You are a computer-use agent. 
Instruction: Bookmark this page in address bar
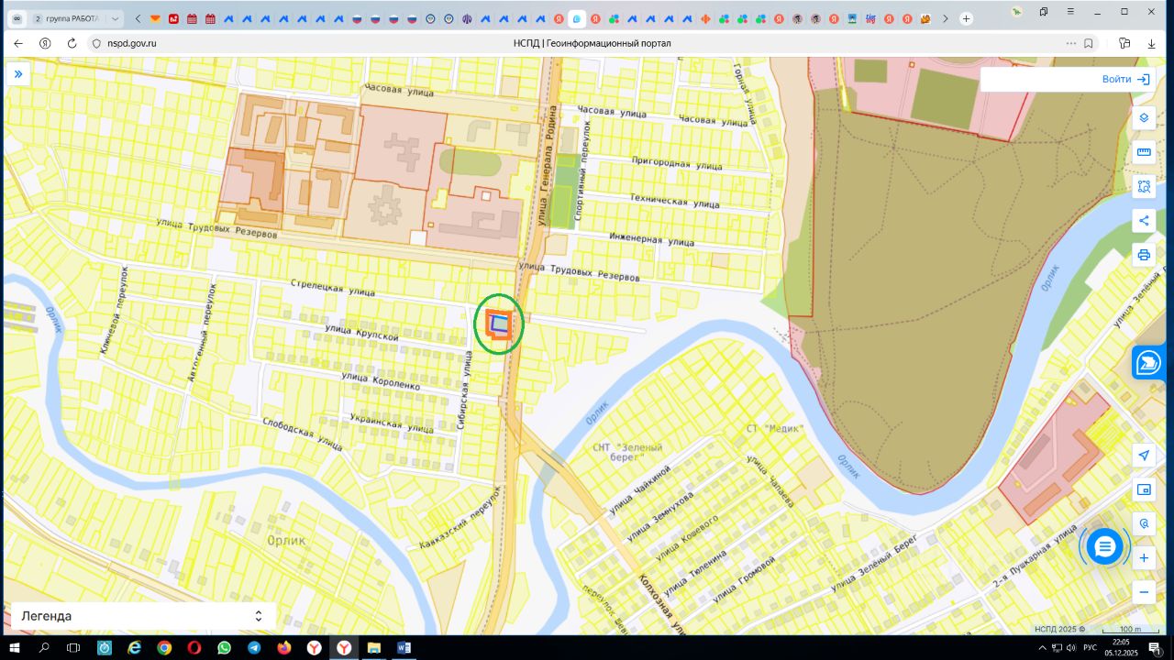click(x=1089, y=43)
